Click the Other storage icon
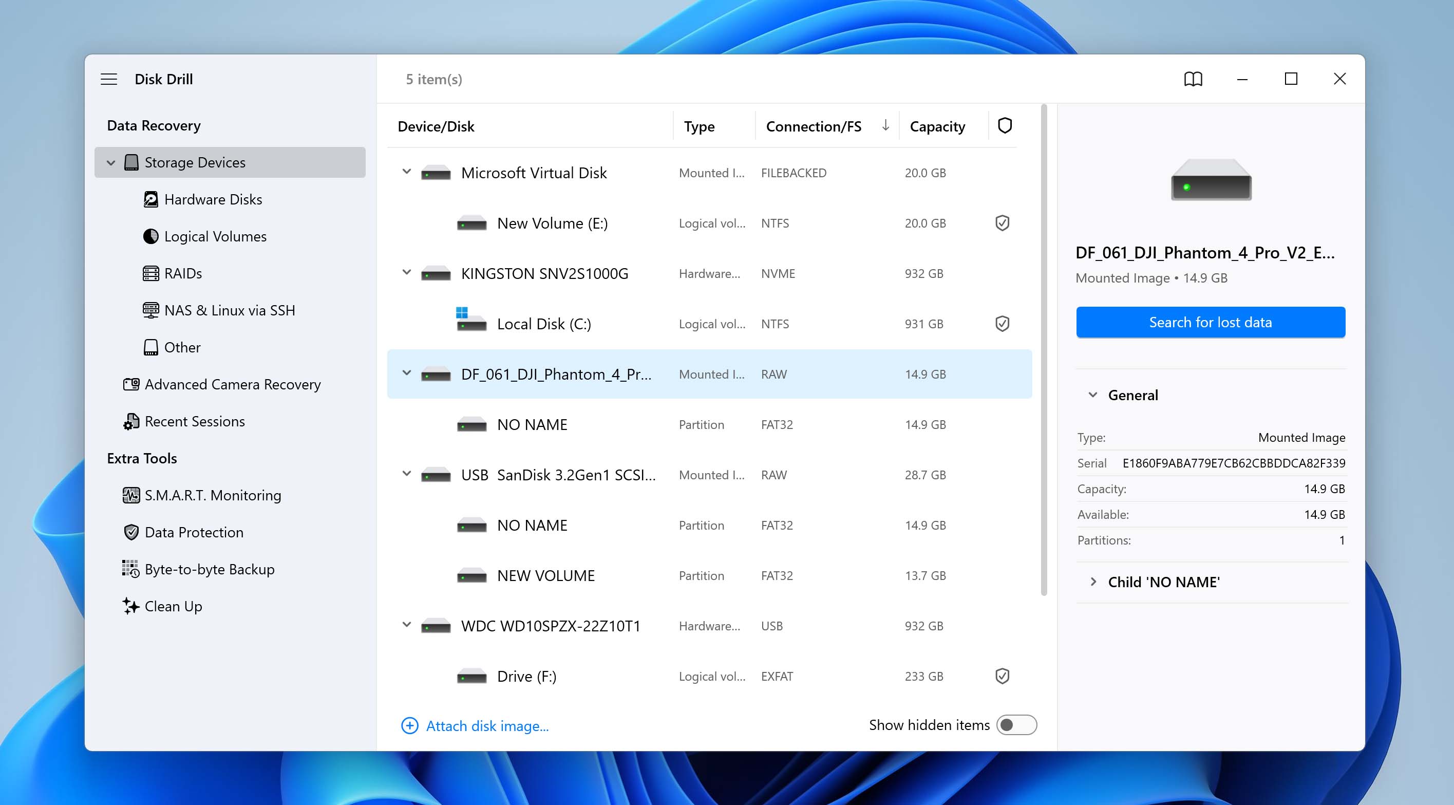This screenshot has height=805, width=1454. click(x=150, y=347)
